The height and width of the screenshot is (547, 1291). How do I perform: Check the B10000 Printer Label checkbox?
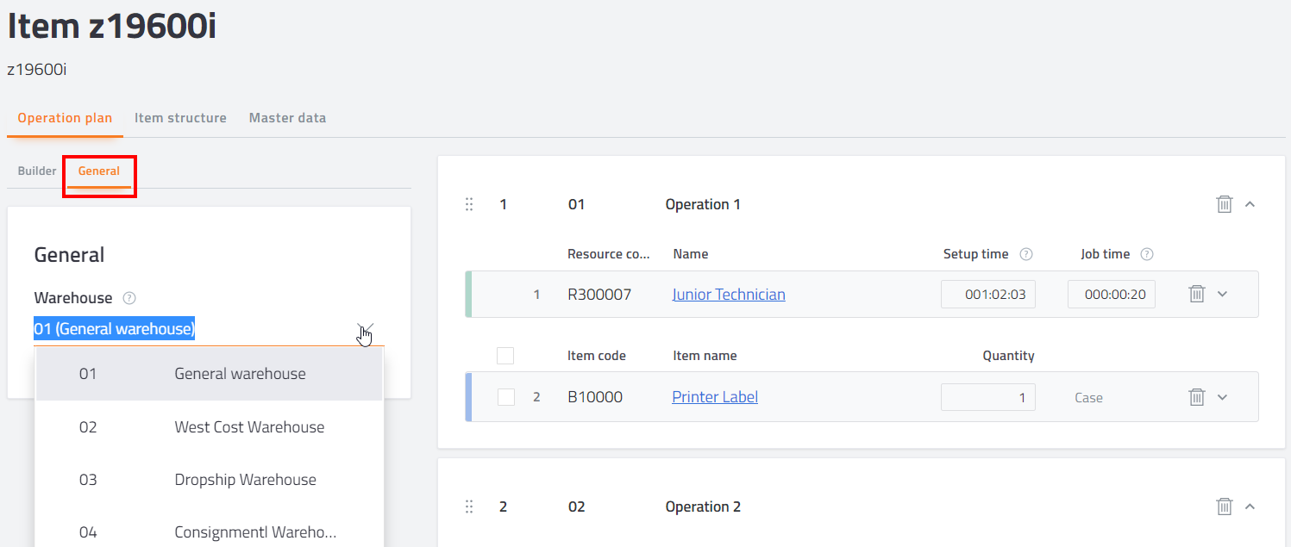(x=506, y=397)
